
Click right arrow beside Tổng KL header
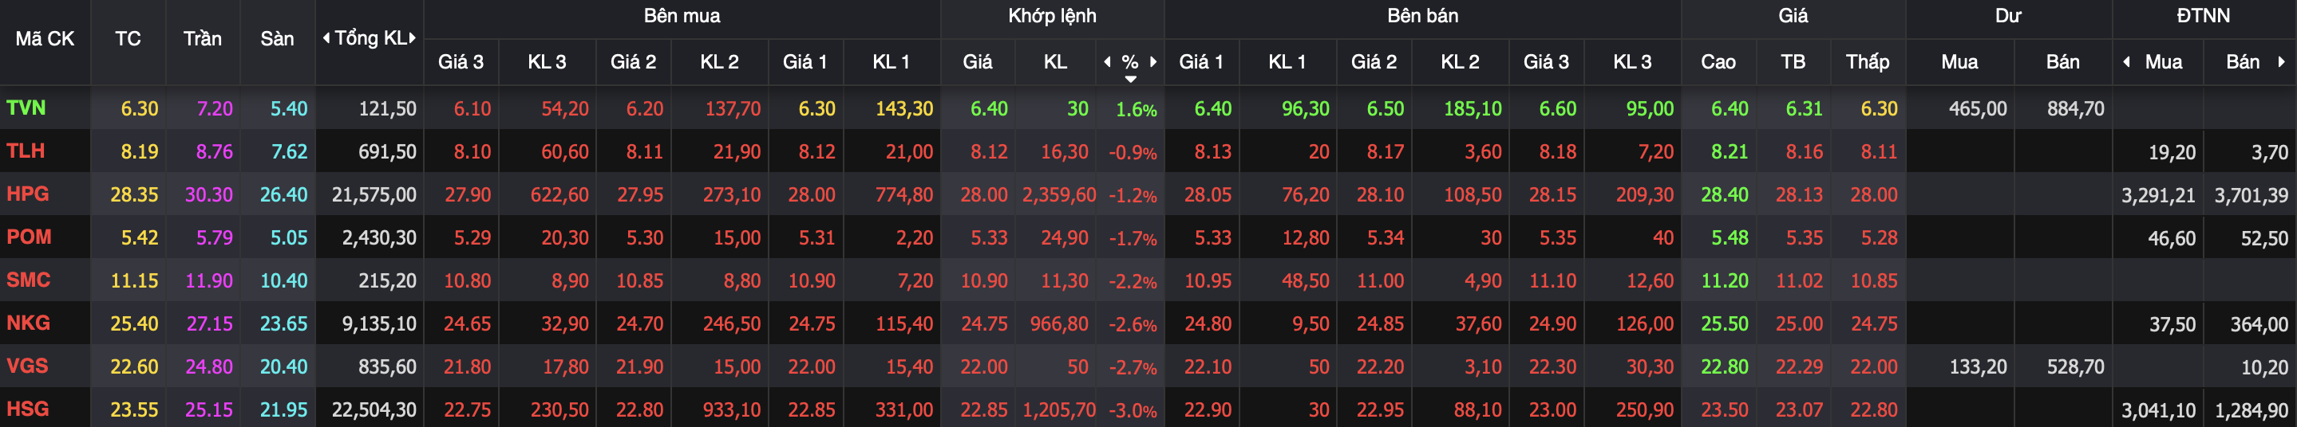pos(412,38)
